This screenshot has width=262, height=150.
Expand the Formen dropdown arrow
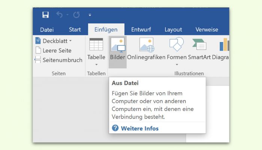pyautogui.click(x=177, y=64)
